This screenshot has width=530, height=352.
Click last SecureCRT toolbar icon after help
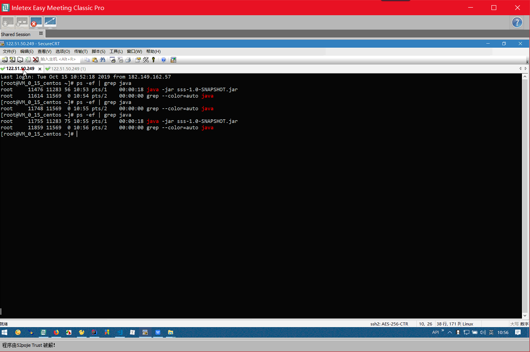coord(173,60)
